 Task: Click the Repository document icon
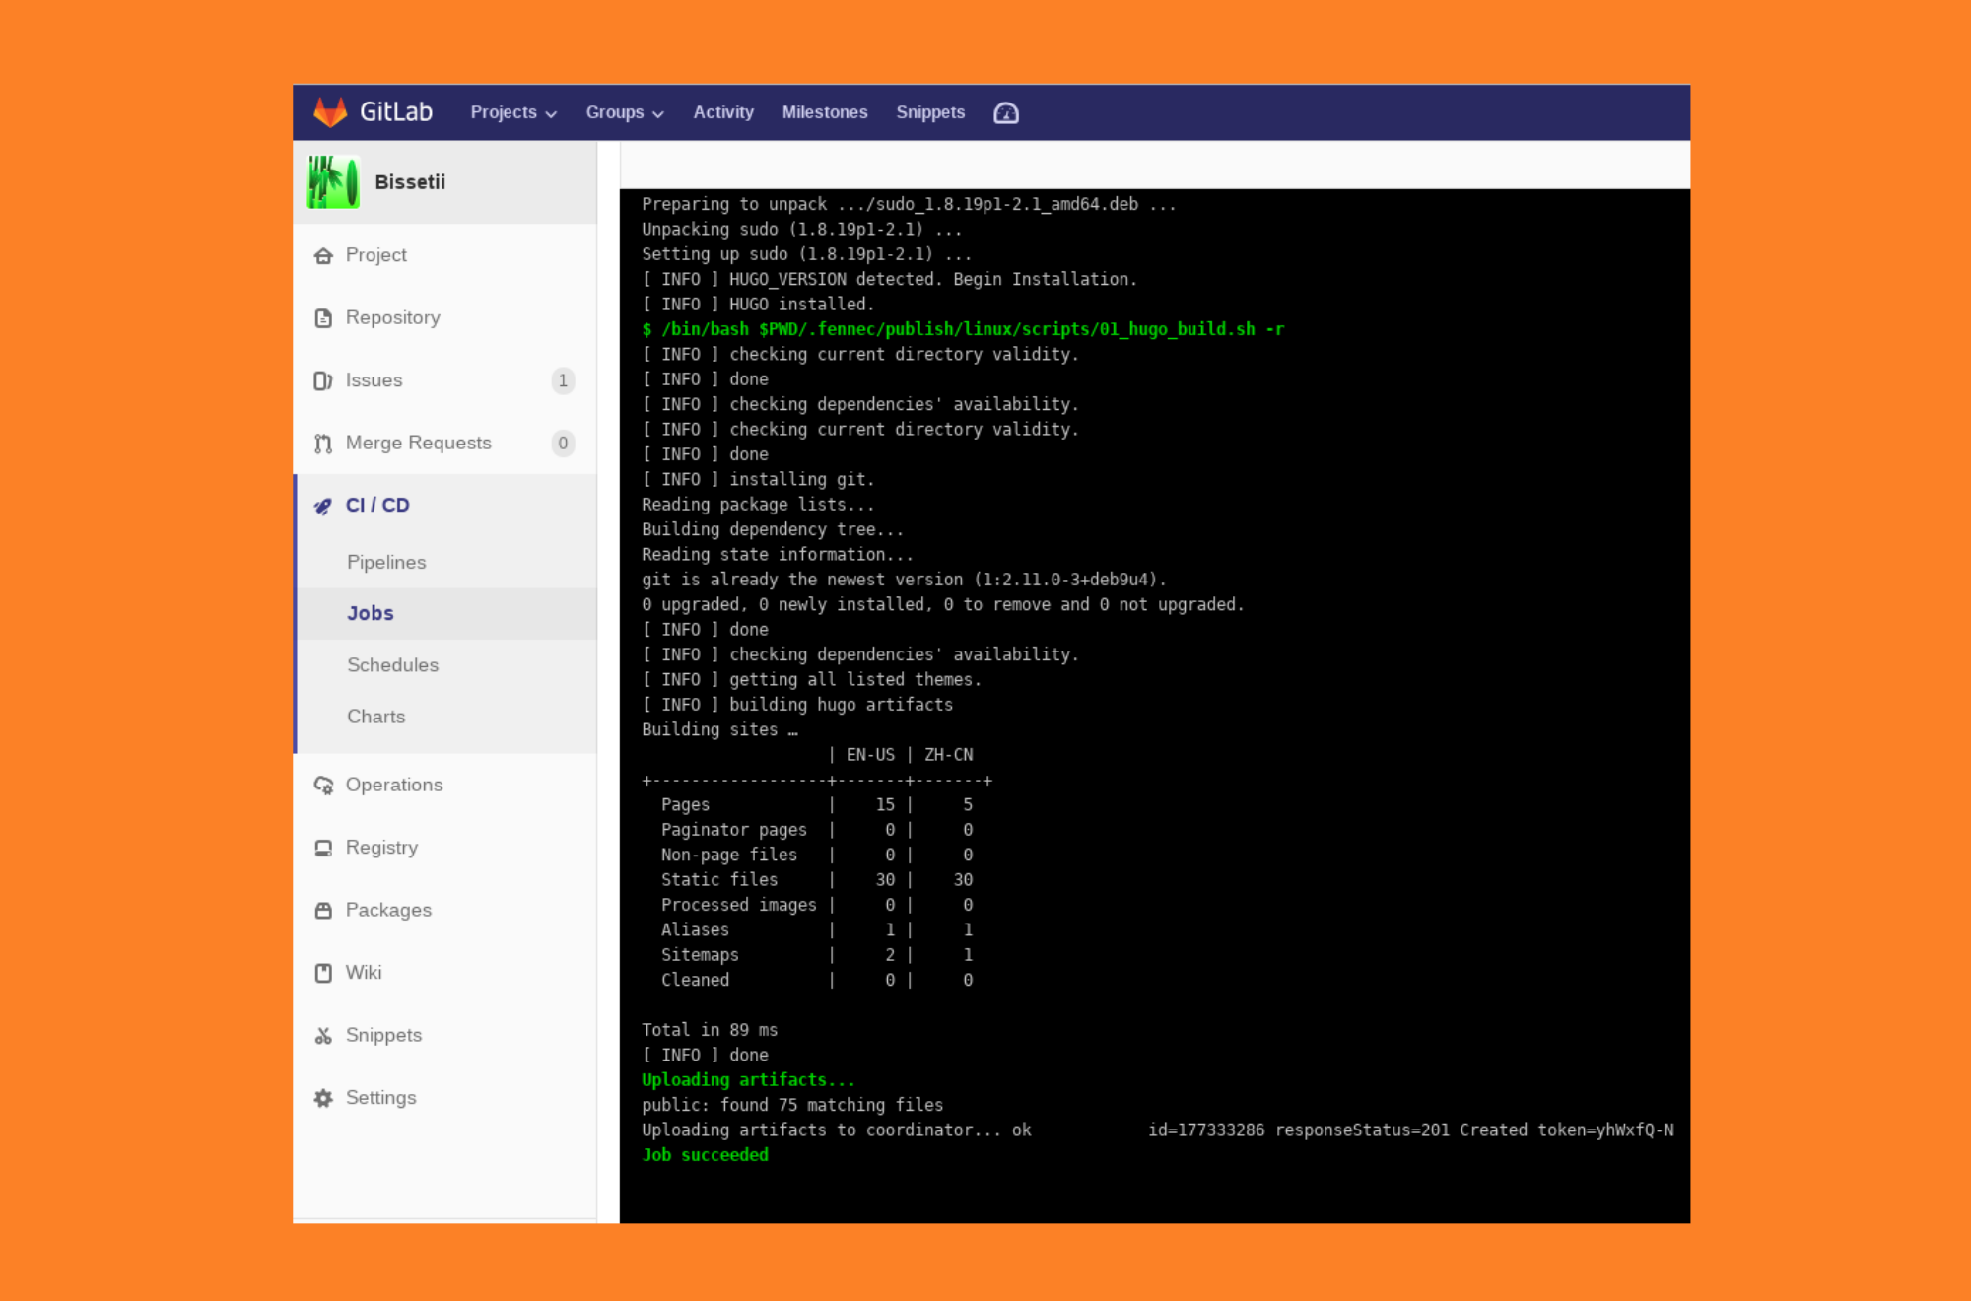click(x=323, y=318)
